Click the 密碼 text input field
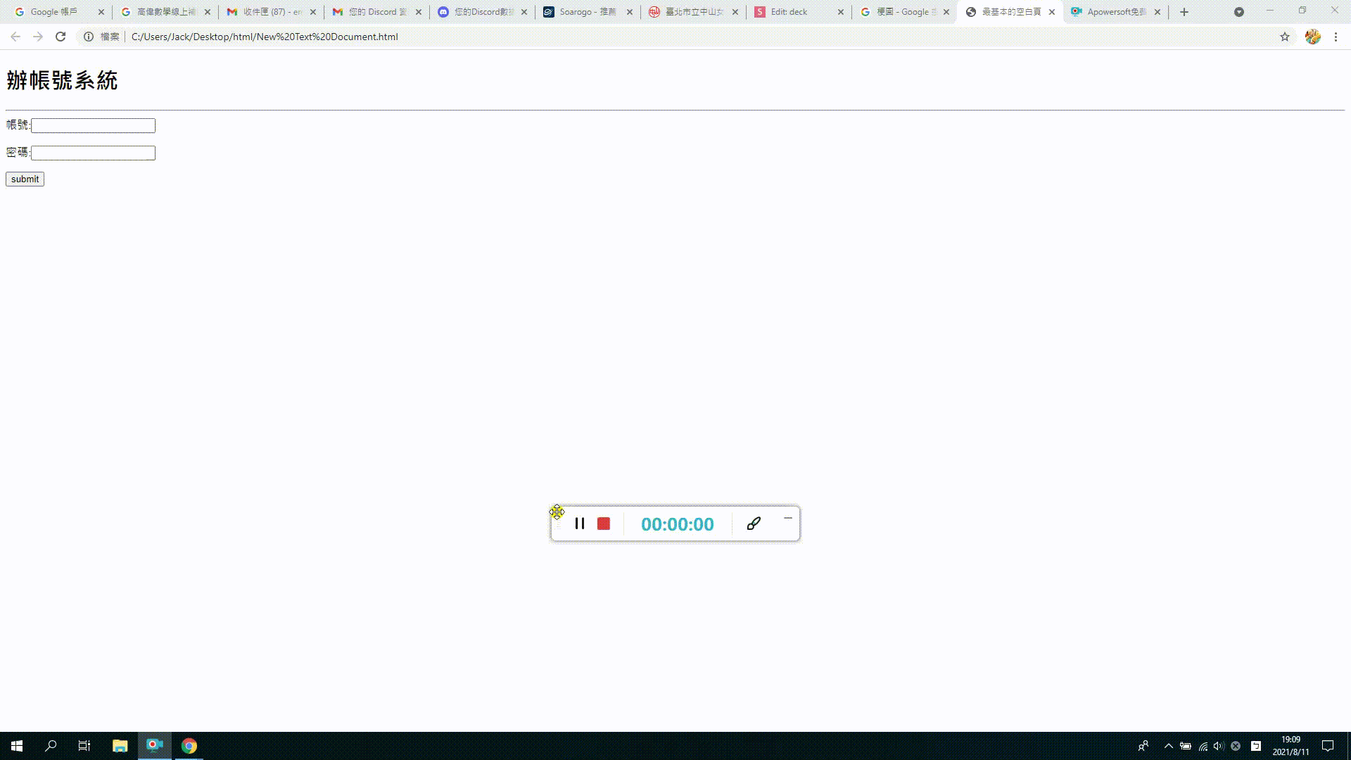The height and width of the screenshot is (760, 1351). point(93,153)
